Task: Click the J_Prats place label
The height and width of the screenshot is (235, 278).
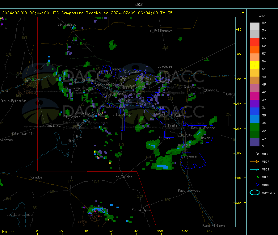Action: (171, 125)
